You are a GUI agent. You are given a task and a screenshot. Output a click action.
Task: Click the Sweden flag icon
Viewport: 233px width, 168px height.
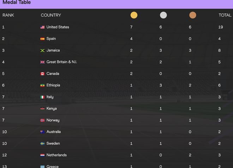(x=42, y=144)
